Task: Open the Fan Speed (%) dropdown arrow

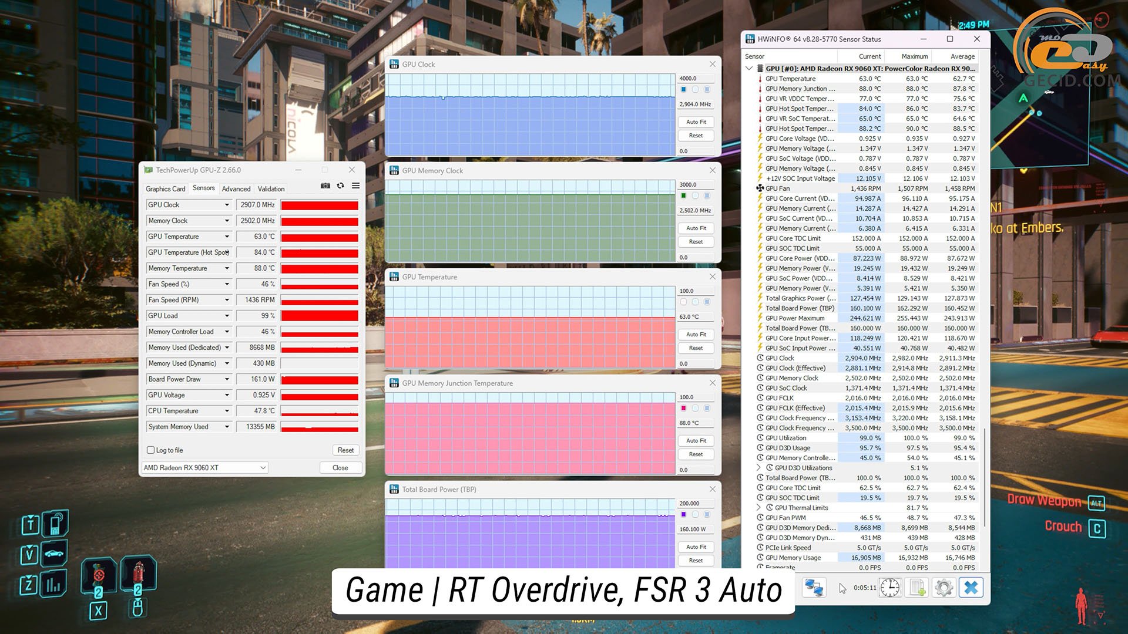Action: (x=227, y=284)
